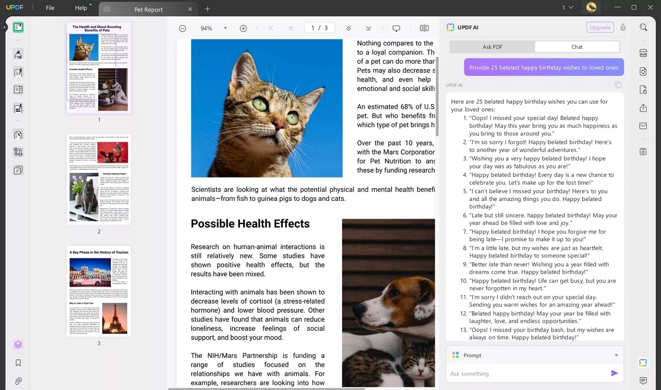Select the Pet Report tab
The height and width of the screenshot is (390, 661).
tap(148, 9)
